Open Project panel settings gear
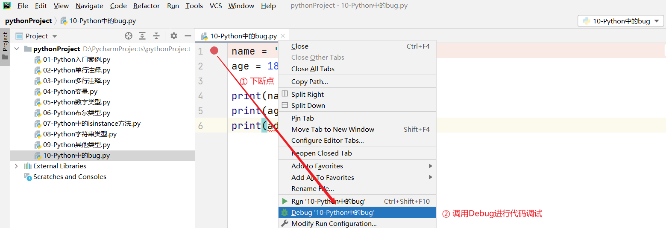The image size is (666, 228). [x=173, y=36]
